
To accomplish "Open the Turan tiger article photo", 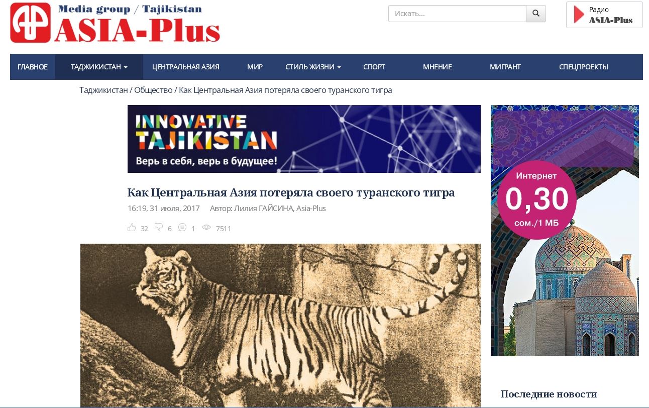I will click(280, 326).
